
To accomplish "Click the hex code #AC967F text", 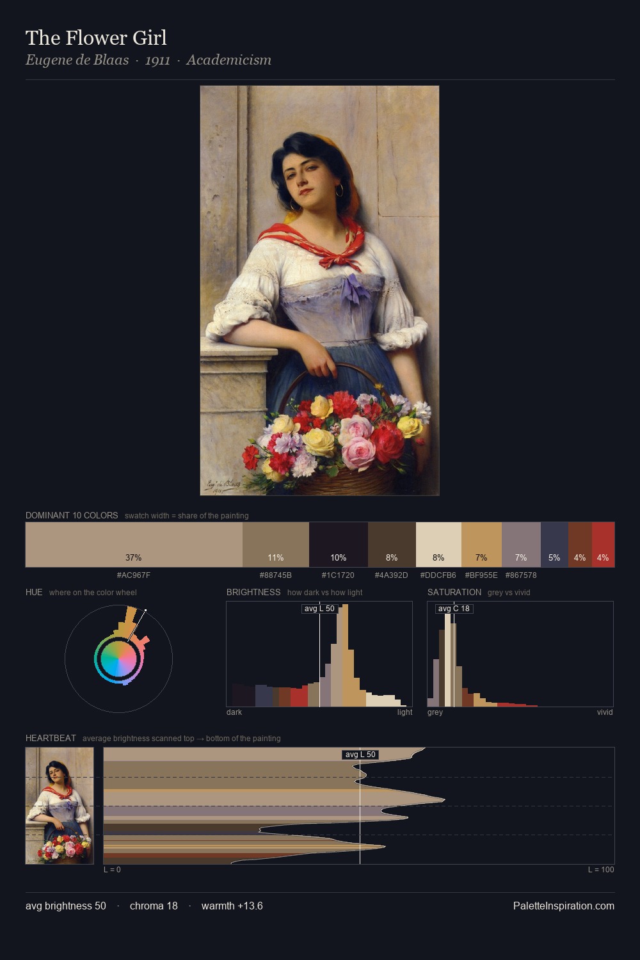I will [134, 575].
